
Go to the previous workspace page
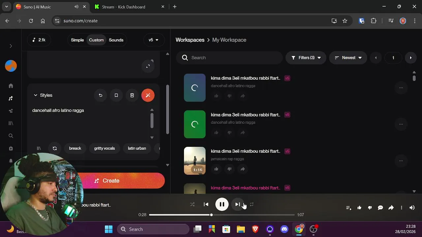376,58
